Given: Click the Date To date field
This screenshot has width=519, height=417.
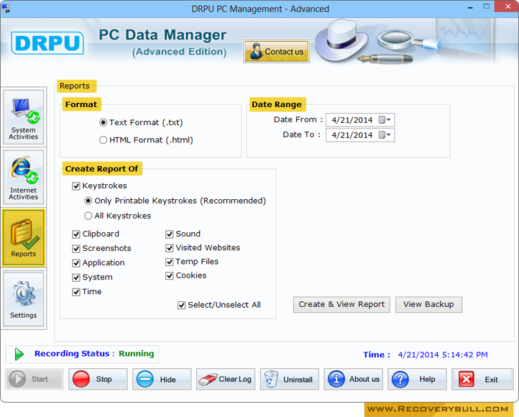Looking at the screenshot, I should 360,135.
